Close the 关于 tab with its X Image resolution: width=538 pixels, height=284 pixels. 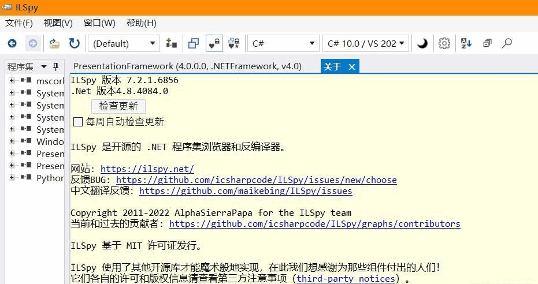352,67
